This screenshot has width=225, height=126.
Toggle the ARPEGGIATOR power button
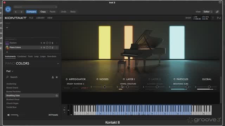point(66,79)
